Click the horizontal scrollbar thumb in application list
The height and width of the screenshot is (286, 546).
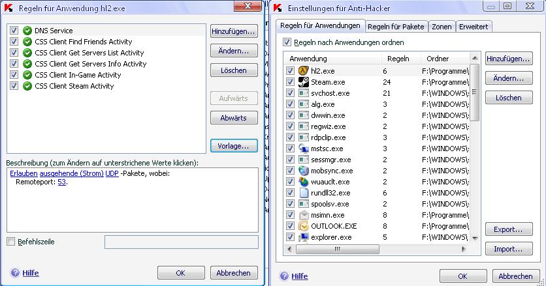pos(338,249)
